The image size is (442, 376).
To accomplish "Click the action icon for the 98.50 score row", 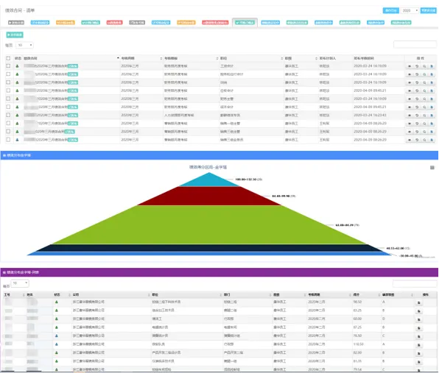I will tap(420, 301).
